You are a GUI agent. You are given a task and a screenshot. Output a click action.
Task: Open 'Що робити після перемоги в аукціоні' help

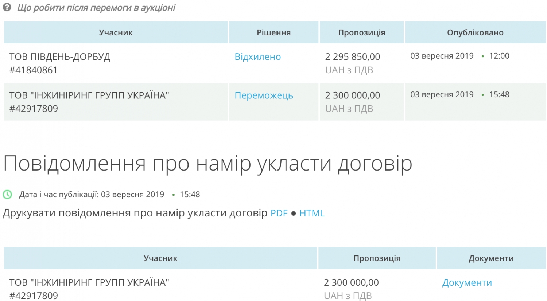tap(96, 8)
